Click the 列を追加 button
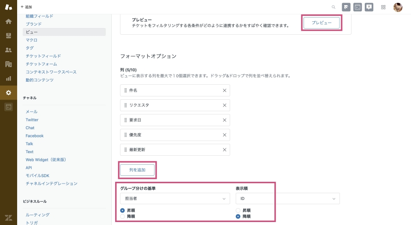Screen dimensions: 411x225 point(137,170)
